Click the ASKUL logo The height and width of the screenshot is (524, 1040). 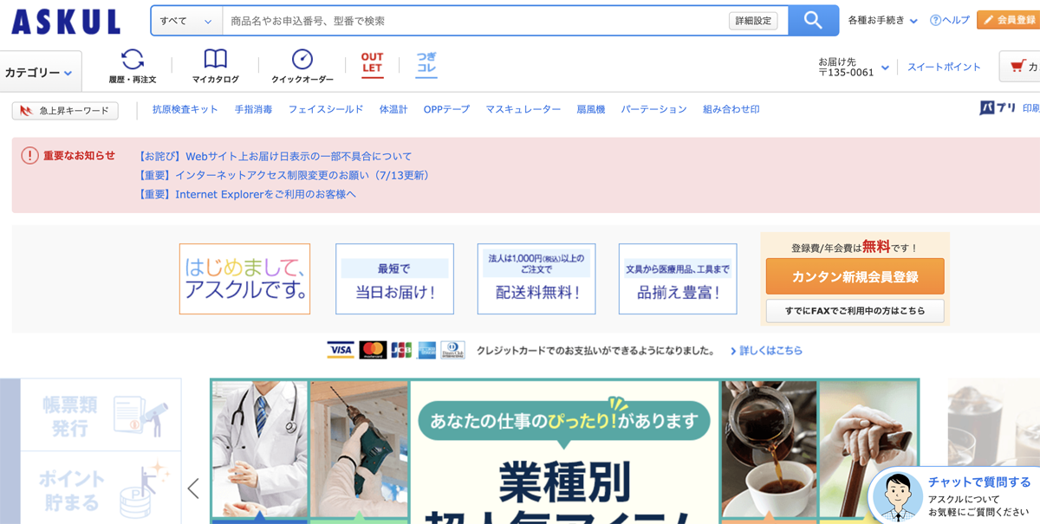[x=66, y=22]
